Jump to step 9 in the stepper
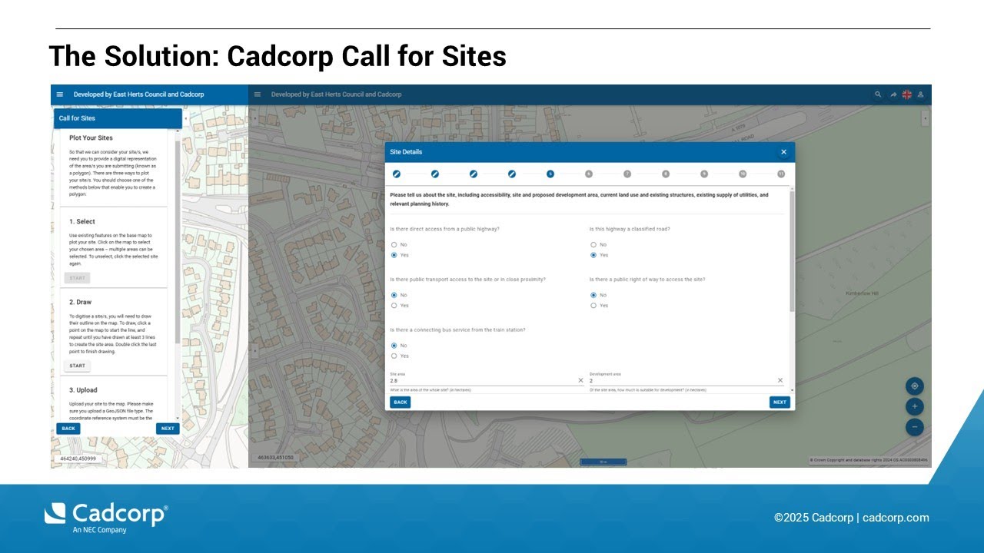This screenshot has width=984, height=553. [704, 174]
